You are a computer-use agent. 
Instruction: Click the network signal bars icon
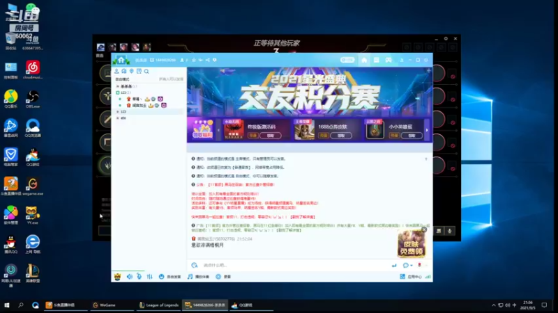(428, 276)
